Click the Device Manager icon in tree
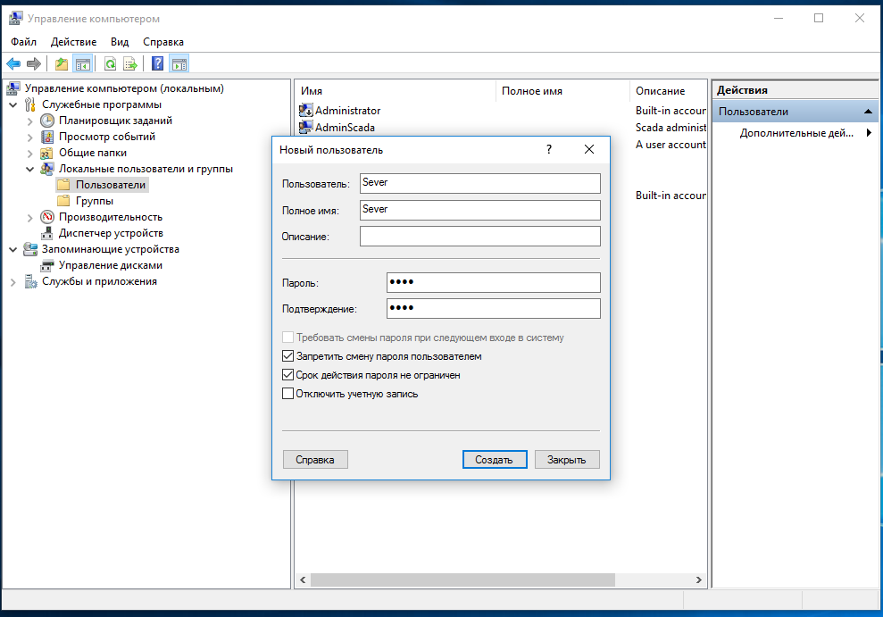883x617 pixels. click(x=47, y=233)
